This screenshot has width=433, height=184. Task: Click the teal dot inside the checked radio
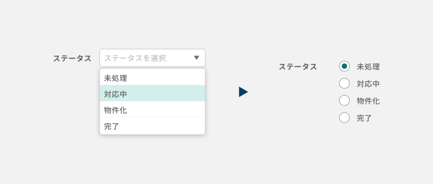pos(345,66)
